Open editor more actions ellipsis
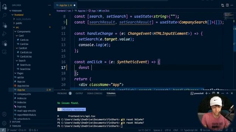 click(232, 5)
